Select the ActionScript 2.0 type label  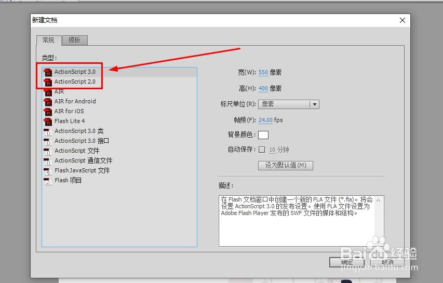click(x=75, y=82)
